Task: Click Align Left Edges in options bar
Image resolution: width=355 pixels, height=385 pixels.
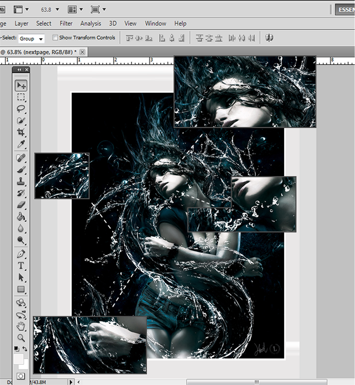Action: coord(162,38)
